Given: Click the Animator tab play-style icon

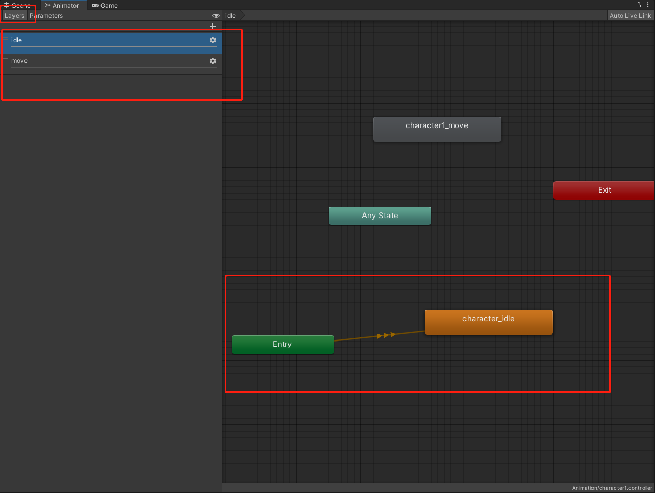Looking at the screenshot, I should pyautogui.click(x=47, y=5).
